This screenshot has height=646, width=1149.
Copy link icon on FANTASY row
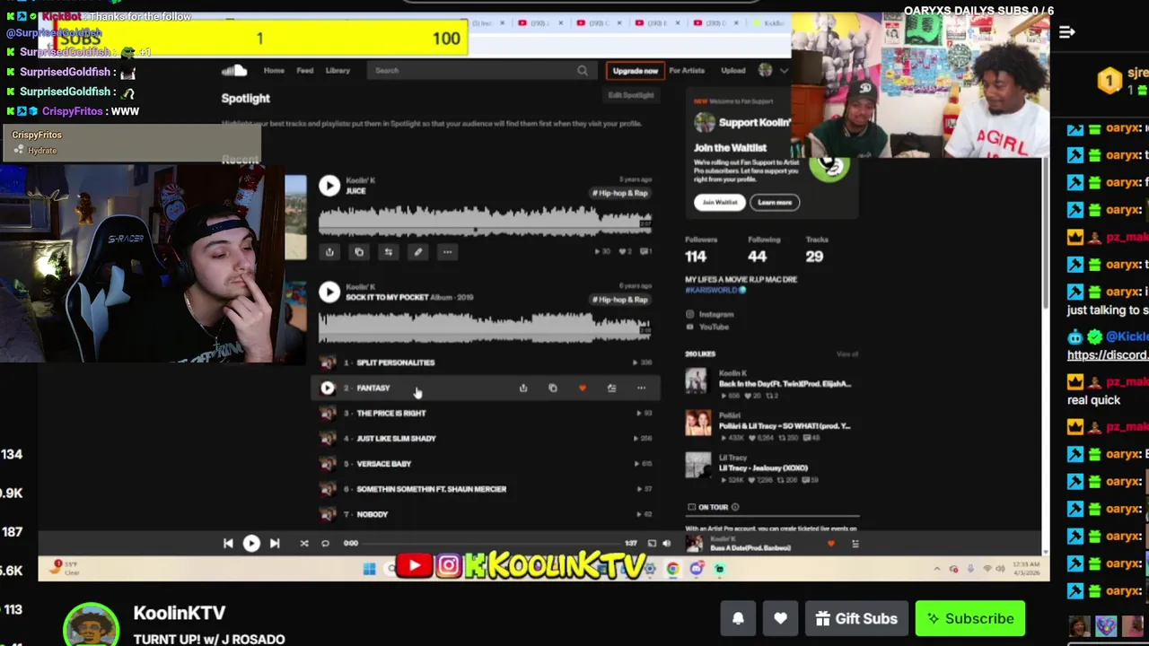point(553,388)
